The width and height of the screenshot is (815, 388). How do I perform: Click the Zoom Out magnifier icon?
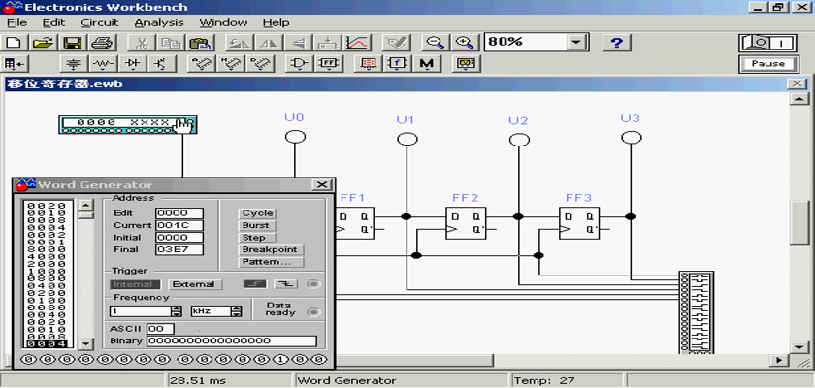[437, 43]
